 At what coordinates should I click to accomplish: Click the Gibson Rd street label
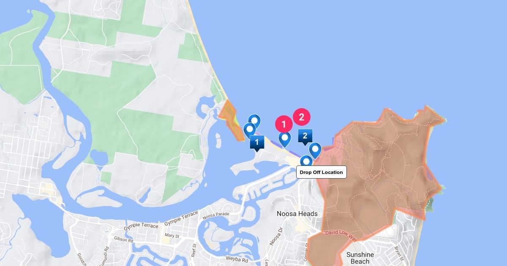point(124,239)
